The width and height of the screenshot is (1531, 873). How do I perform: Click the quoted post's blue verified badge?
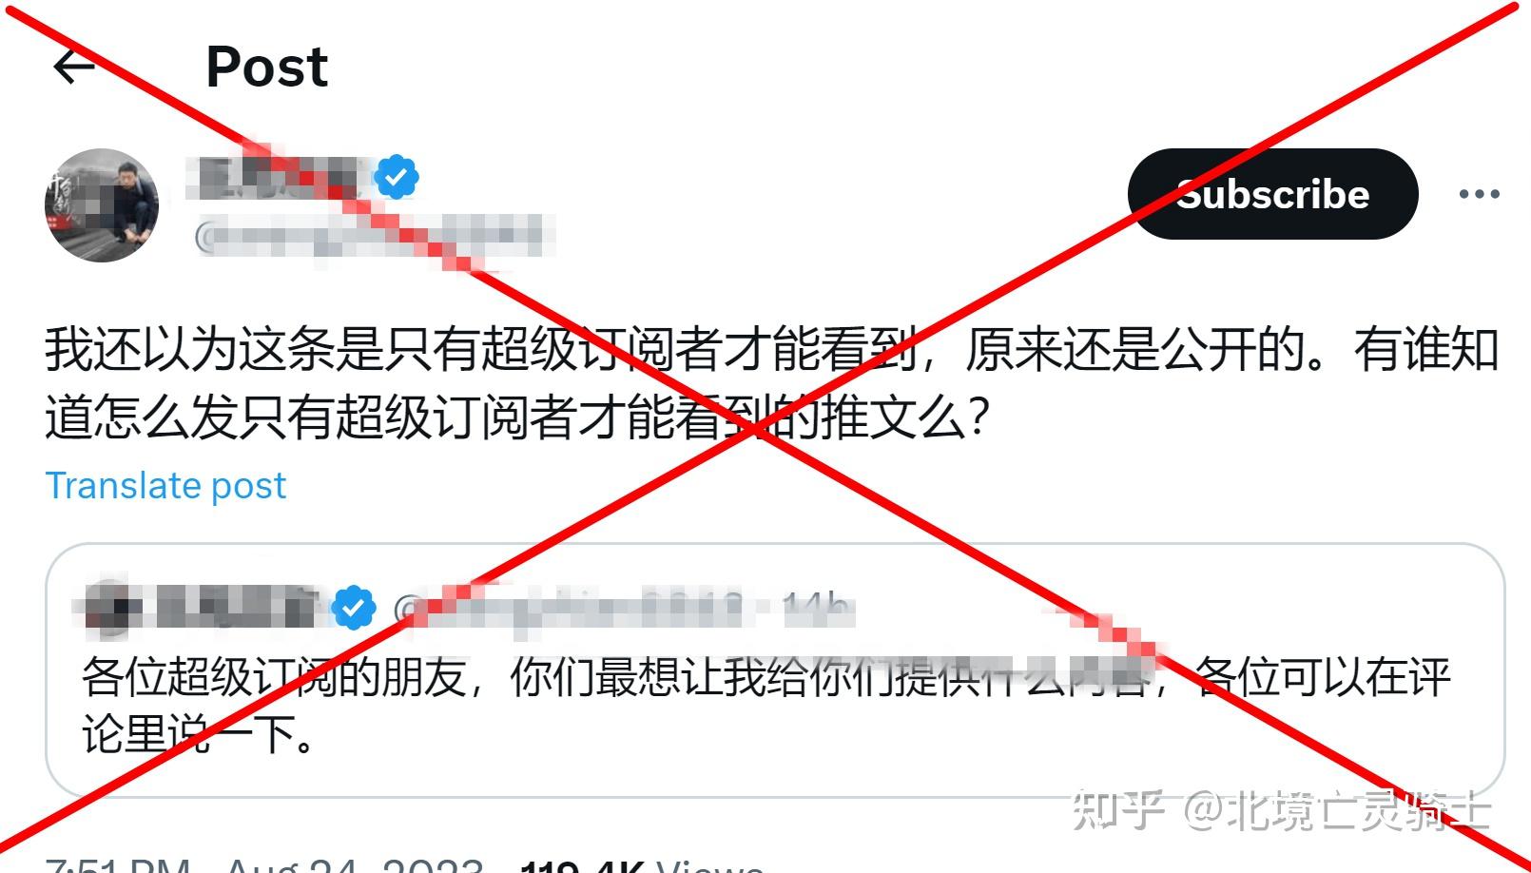354,607
